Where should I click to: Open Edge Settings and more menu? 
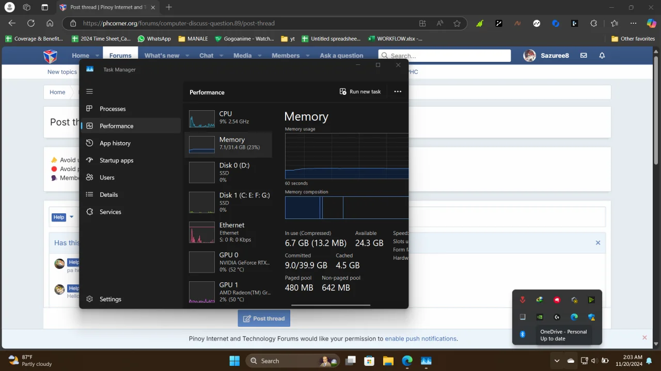point(633,23)
